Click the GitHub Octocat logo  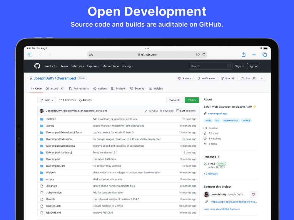(37, 66)
